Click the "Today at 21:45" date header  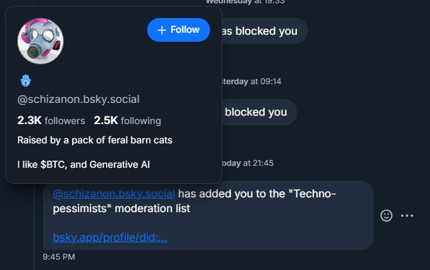pos(247,163)
